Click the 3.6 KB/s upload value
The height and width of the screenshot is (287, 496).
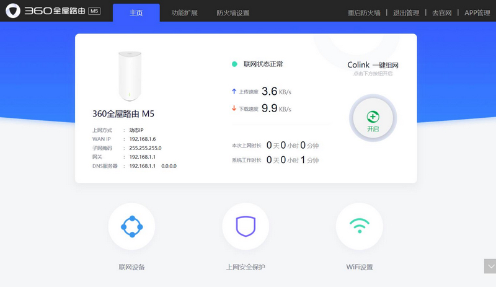pyautogui.click(x=276, y=92)
